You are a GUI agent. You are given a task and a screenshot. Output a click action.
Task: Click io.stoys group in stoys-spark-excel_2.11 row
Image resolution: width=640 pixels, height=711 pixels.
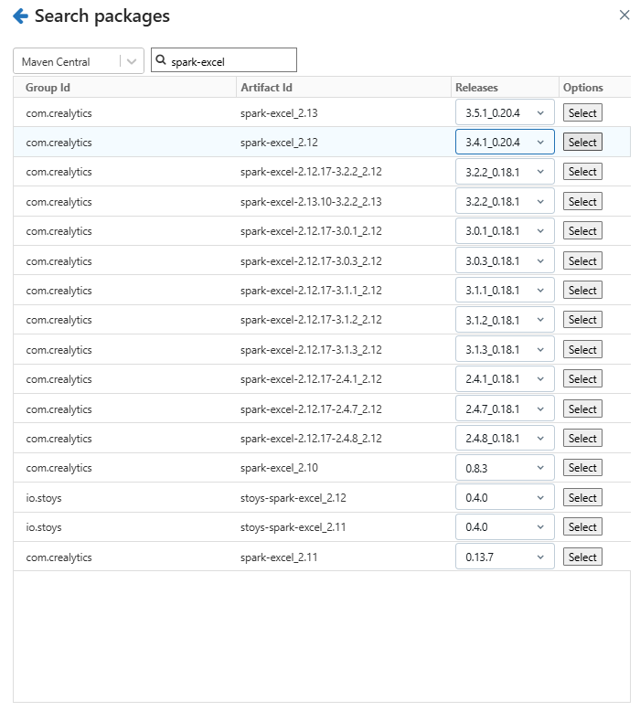point(44,527)
